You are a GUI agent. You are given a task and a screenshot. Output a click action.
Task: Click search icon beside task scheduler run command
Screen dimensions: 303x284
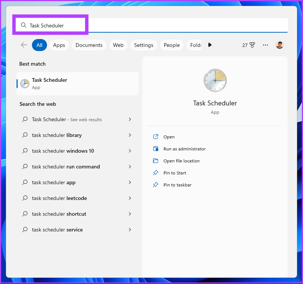pos(25,167)
